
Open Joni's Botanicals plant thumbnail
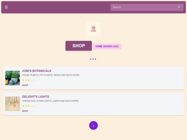[12, 78]
